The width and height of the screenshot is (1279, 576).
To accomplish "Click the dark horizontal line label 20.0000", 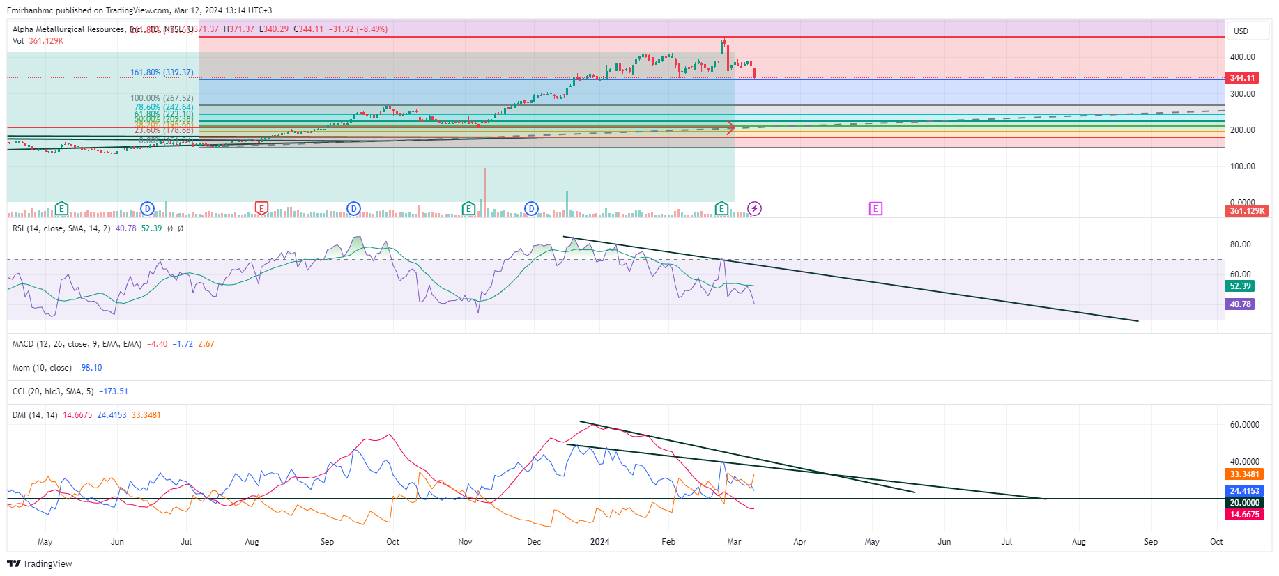I will 1244,503.
